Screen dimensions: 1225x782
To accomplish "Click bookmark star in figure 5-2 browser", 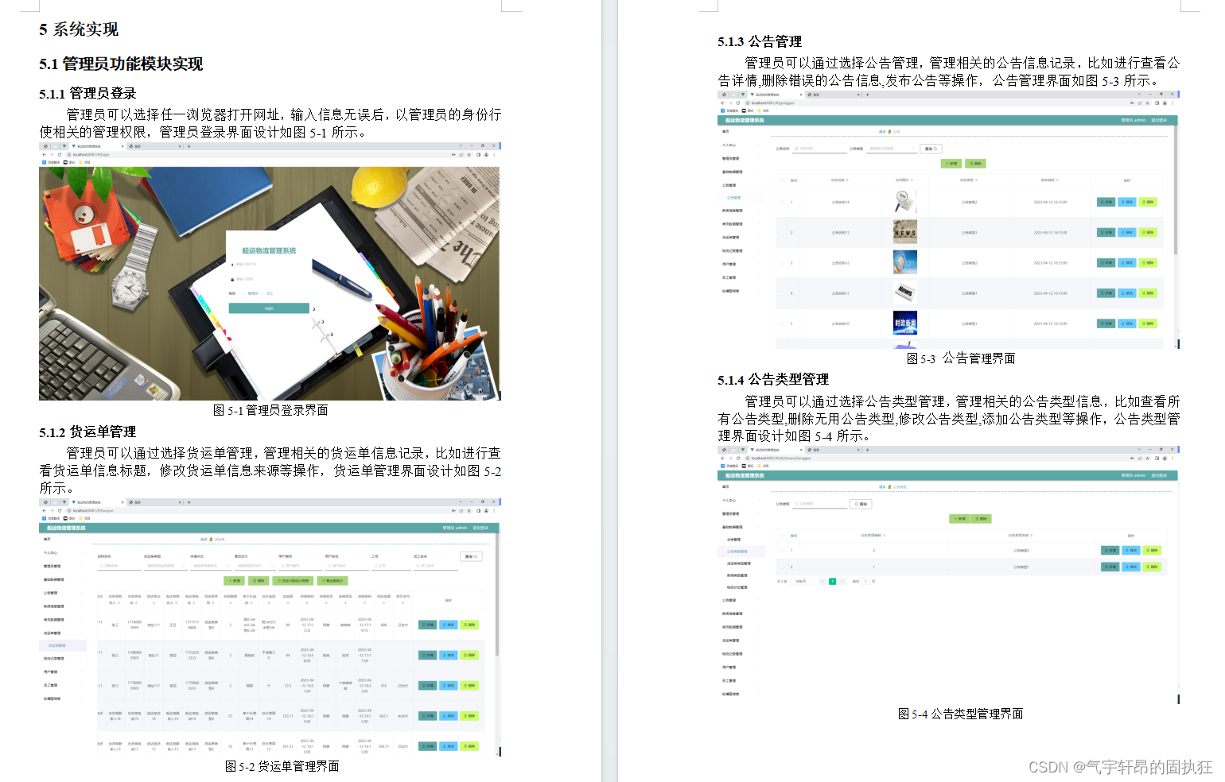I will [x=469, y=511].
